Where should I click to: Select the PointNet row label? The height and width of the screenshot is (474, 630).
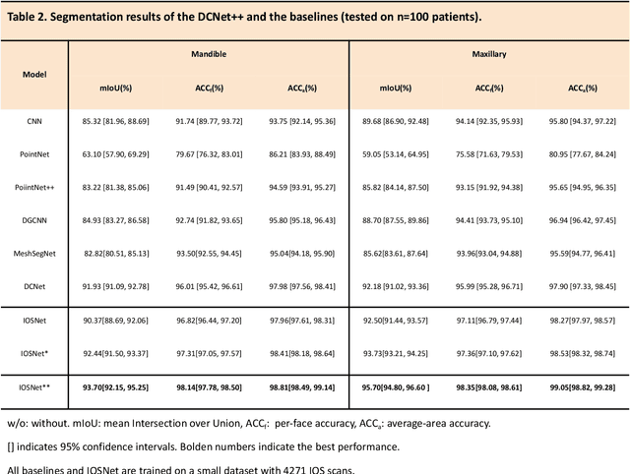point(33,153)
